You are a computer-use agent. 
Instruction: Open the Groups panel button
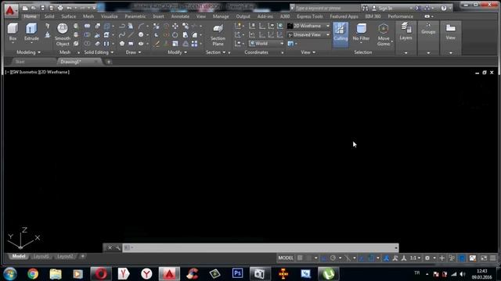428,29
